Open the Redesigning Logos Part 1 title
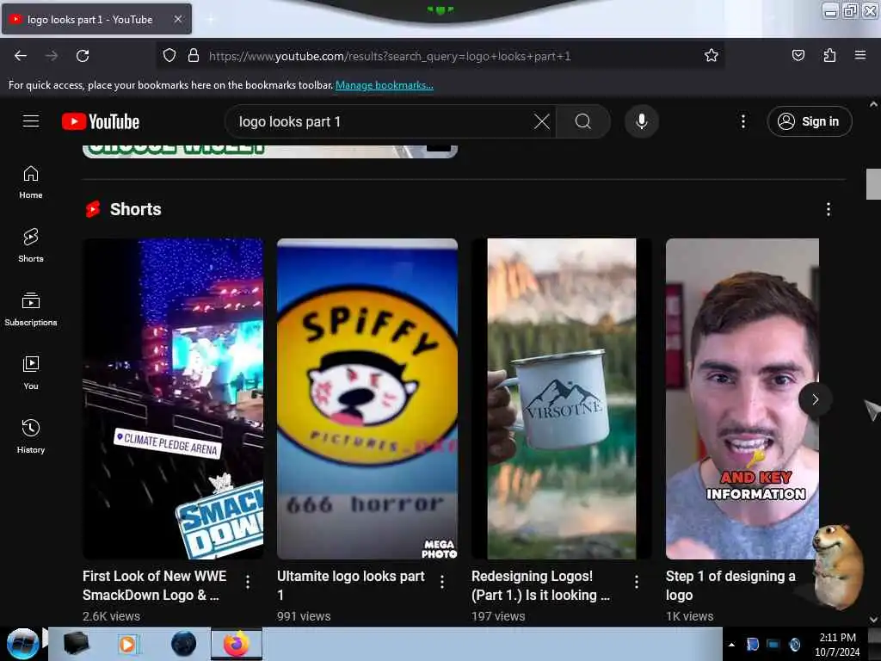This screenshot has width=881, height=661. click(540, 585)
